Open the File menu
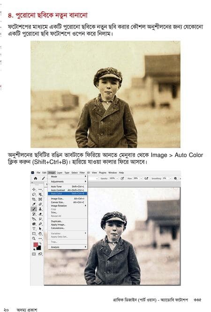 pyautogui.click(x=38, y=173)
